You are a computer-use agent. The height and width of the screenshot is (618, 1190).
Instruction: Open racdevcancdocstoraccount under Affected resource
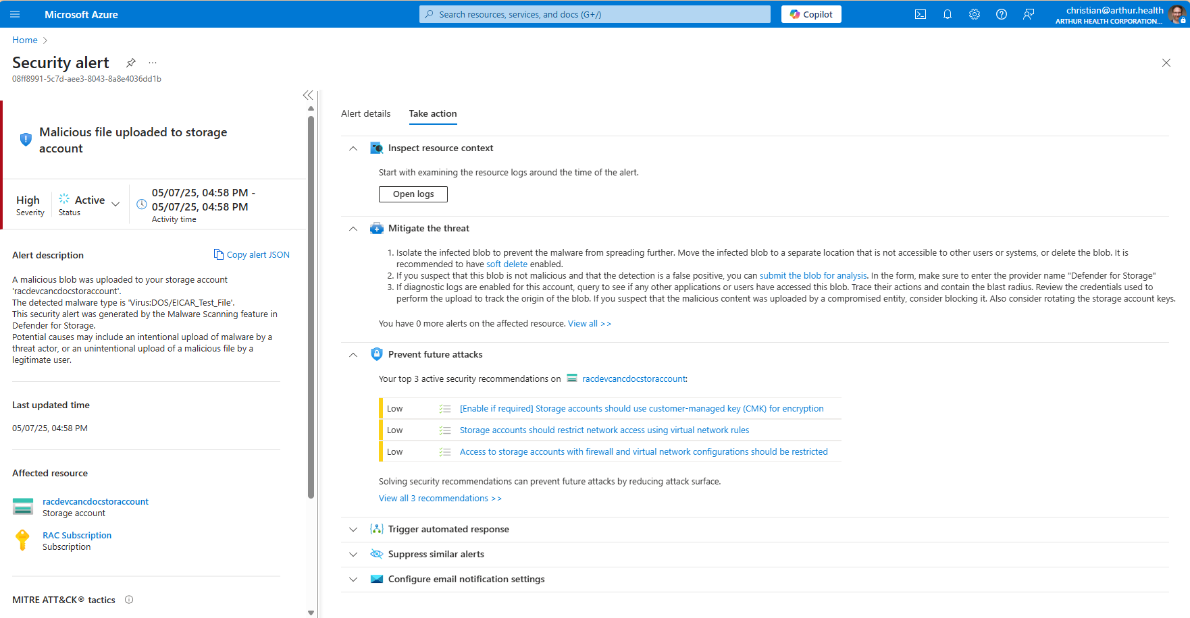95,501
